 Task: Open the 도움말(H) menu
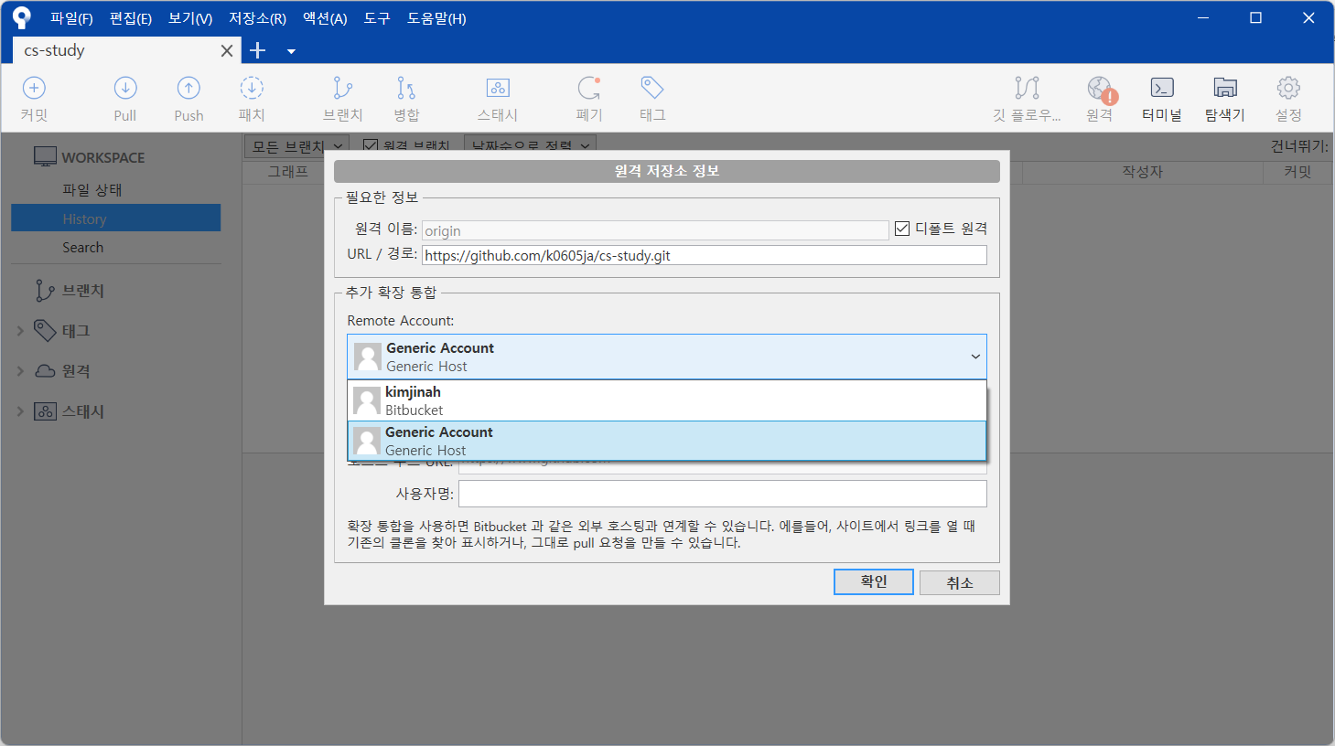[436, 18]
